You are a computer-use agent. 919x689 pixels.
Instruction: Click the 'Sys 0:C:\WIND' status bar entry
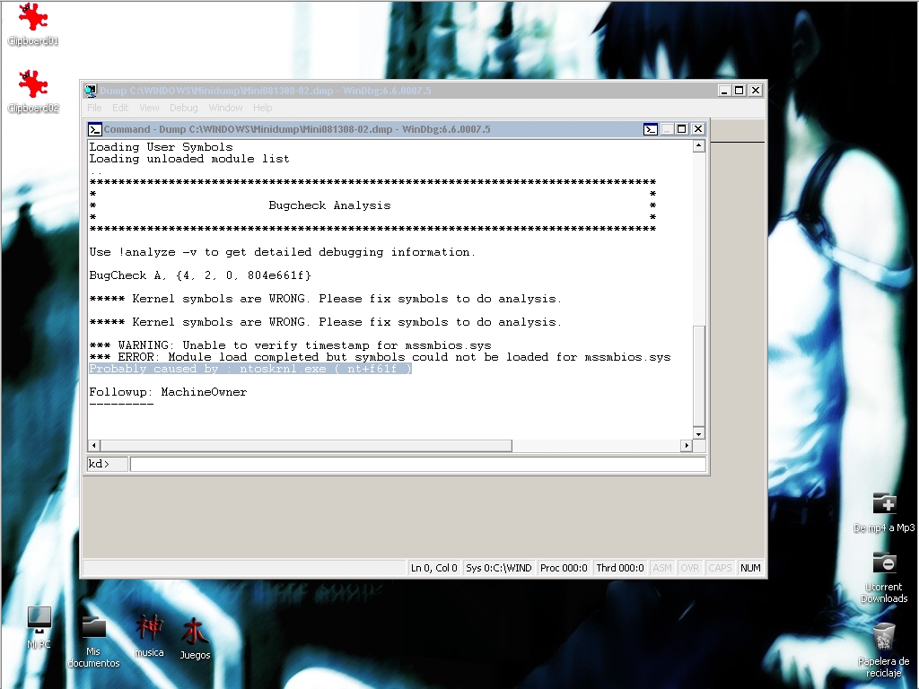point(499,568)
